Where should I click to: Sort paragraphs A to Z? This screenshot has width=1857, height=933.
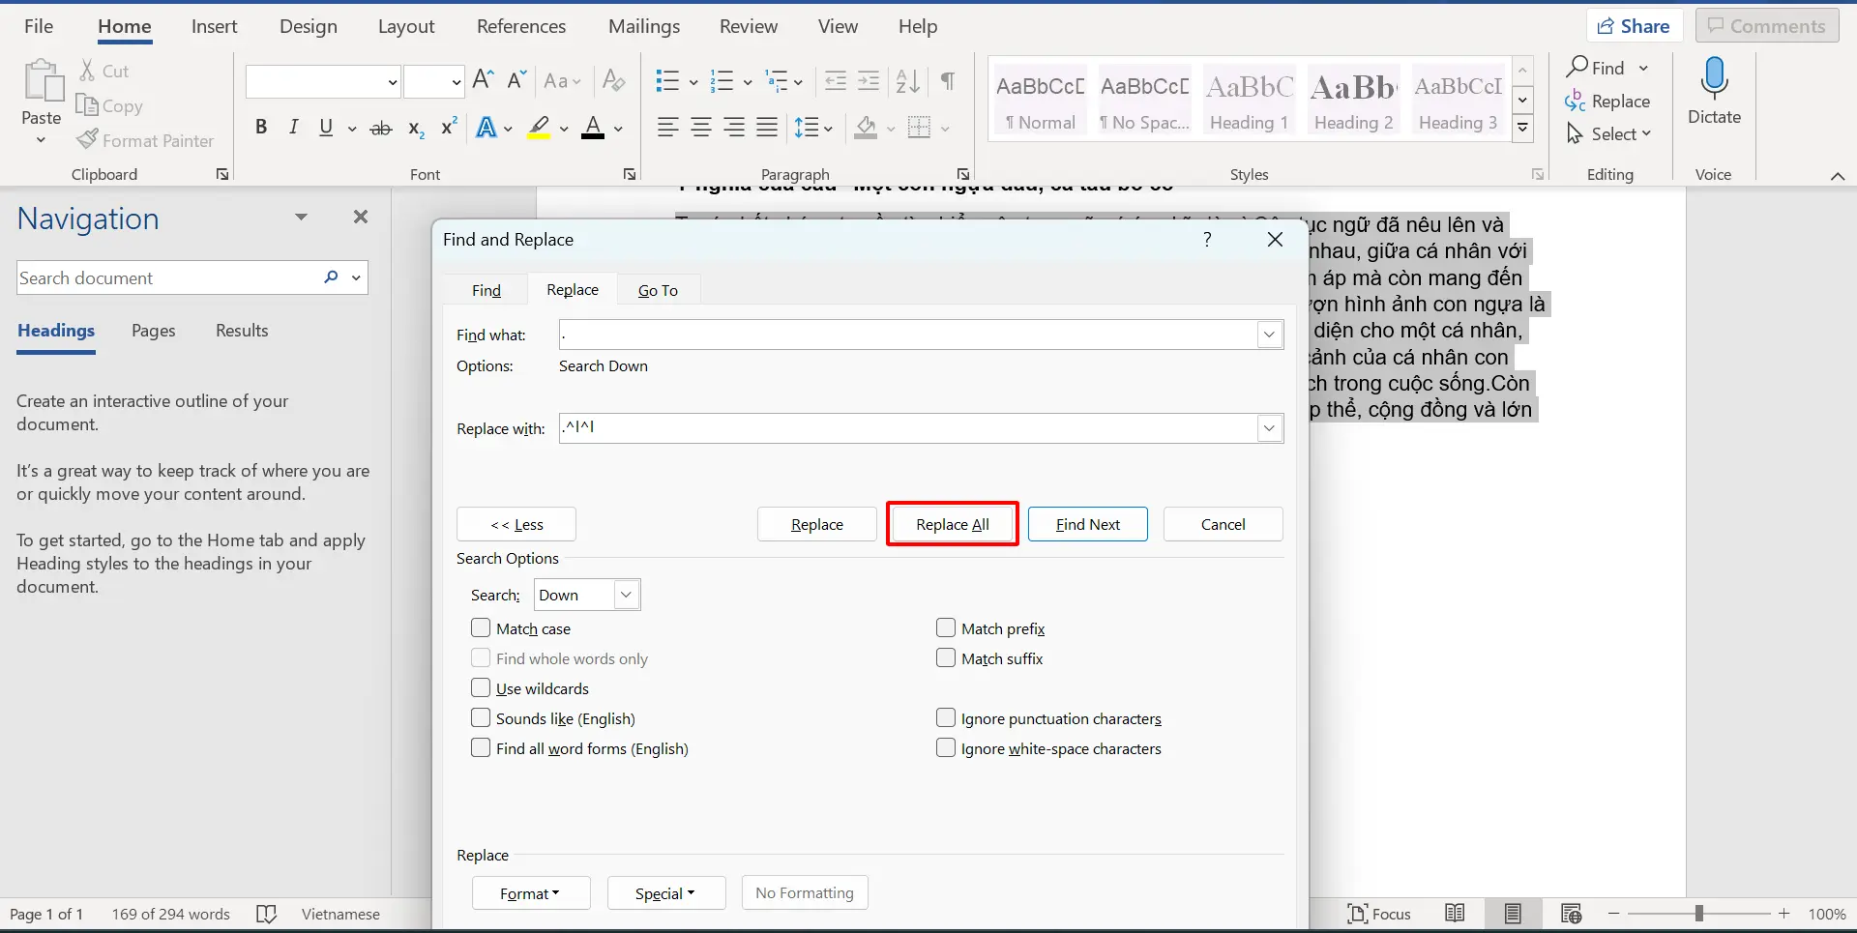click(907, 81)
